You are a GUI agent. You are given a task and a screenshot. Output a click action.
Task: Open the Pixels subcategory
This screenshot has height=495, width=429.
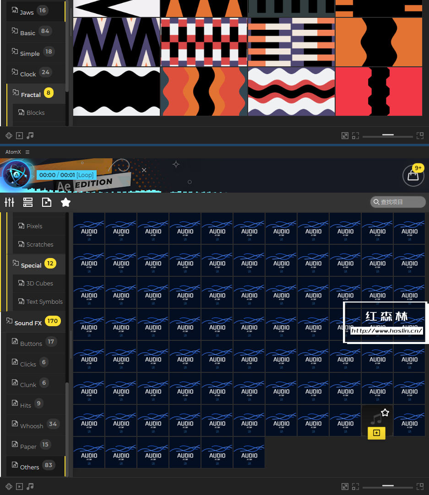point(39,226)
